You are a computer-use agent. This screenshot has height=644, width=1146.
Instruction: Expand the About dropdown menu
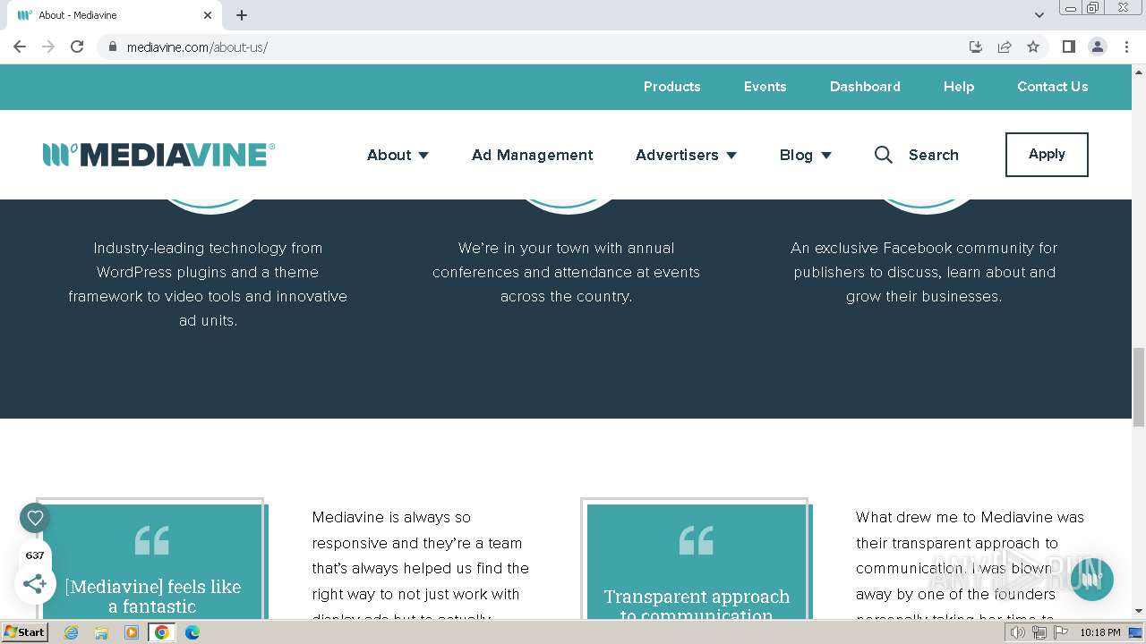(x=398, y=155)
